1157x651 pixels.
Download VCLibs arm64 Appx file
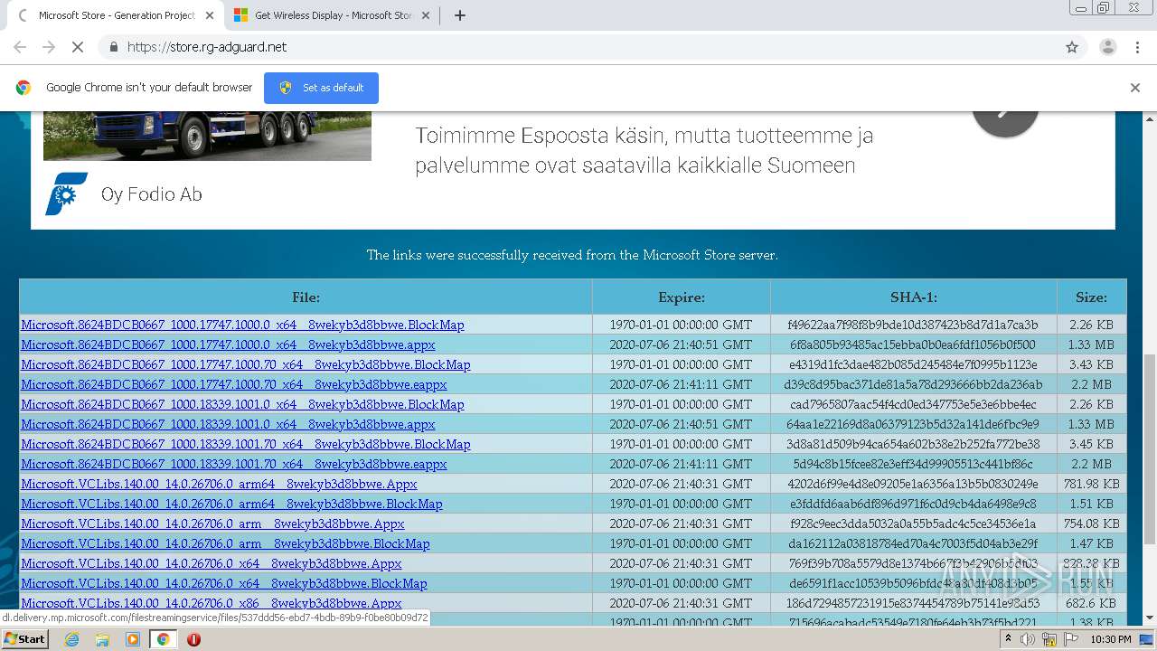tap(219, 484)
